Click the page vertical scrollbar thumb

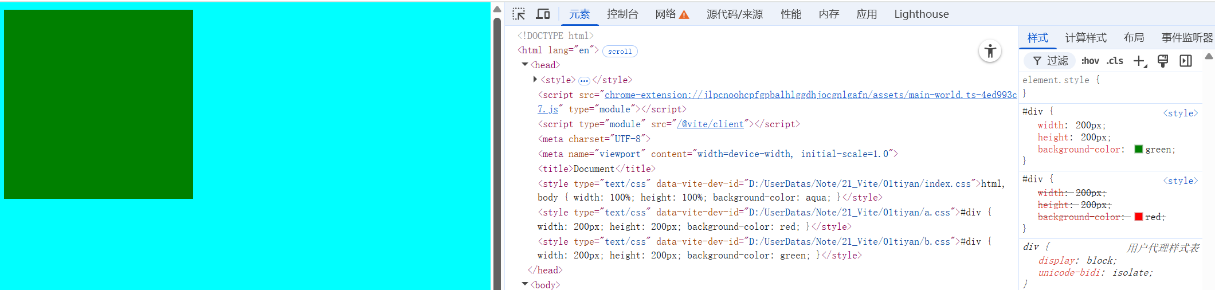[x=497, y=154]
